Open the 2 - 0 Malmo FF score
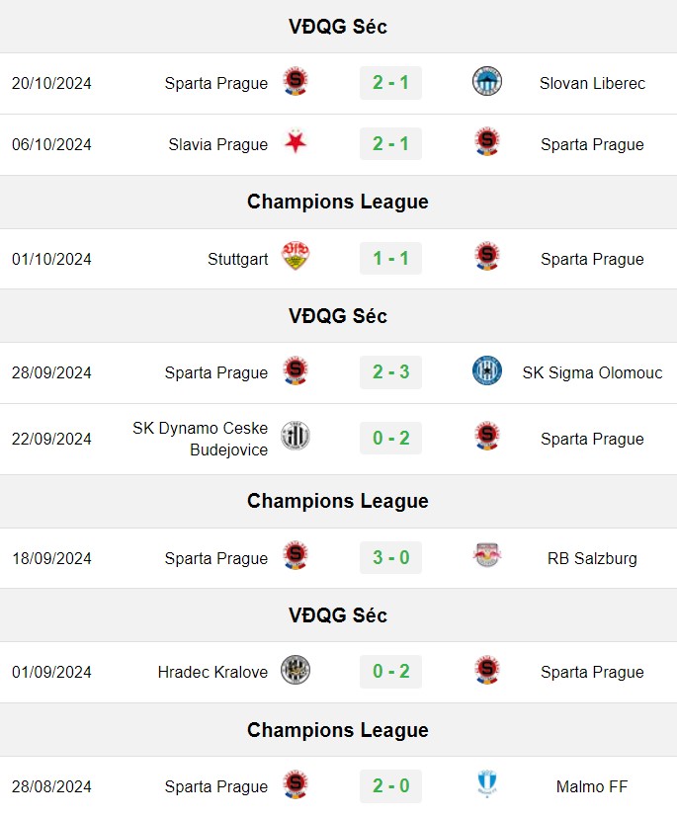The height and width of the screenshot is (817, 677). coord(390,785)
